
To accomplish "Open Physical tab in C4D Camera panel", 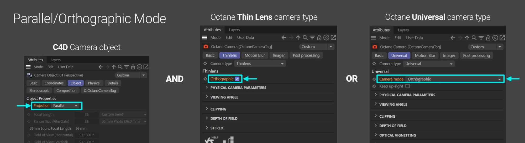I will (94, 83).
